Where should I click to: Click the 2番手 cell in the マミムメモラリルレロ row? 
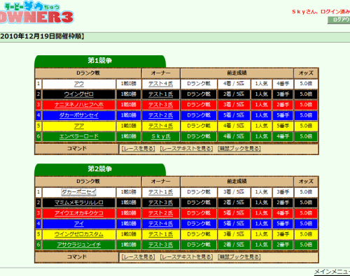pos(283,203)
